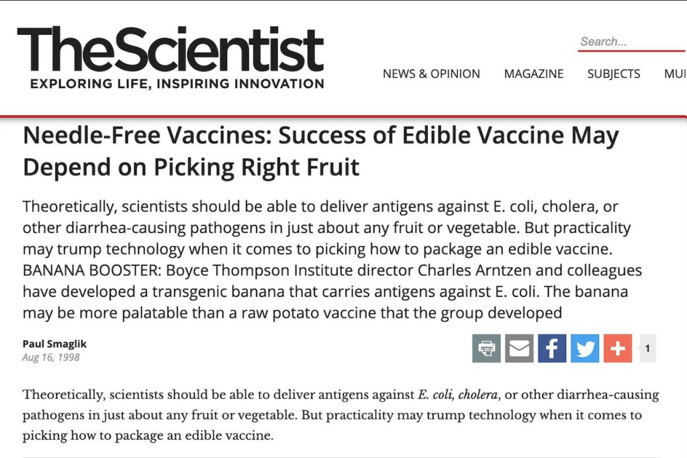
Task: Open more sharing options with plus icon
Action: pyautogui.click(x=618, y=349)
